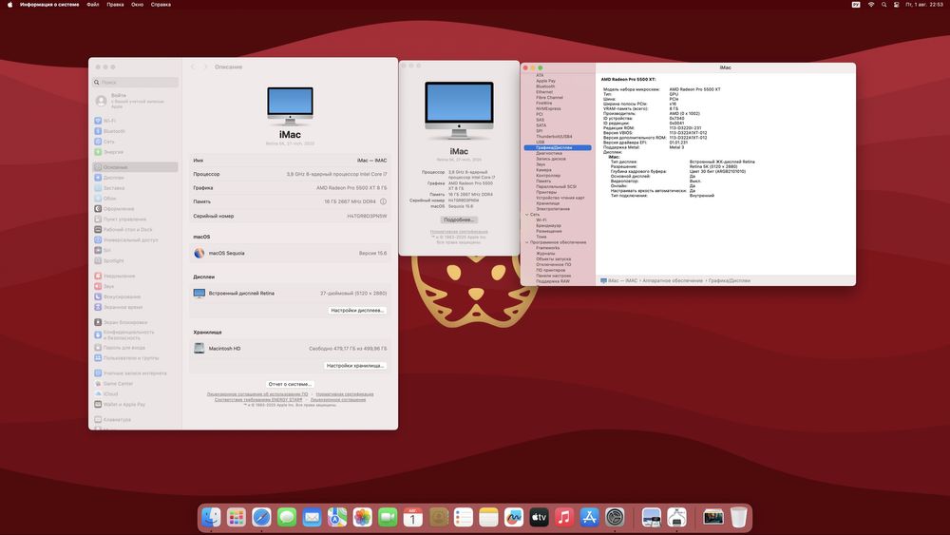Select Брандмауэр in System Information sidebar
The height and width of the screenshot is (535, 950).
tap(548, 225)
